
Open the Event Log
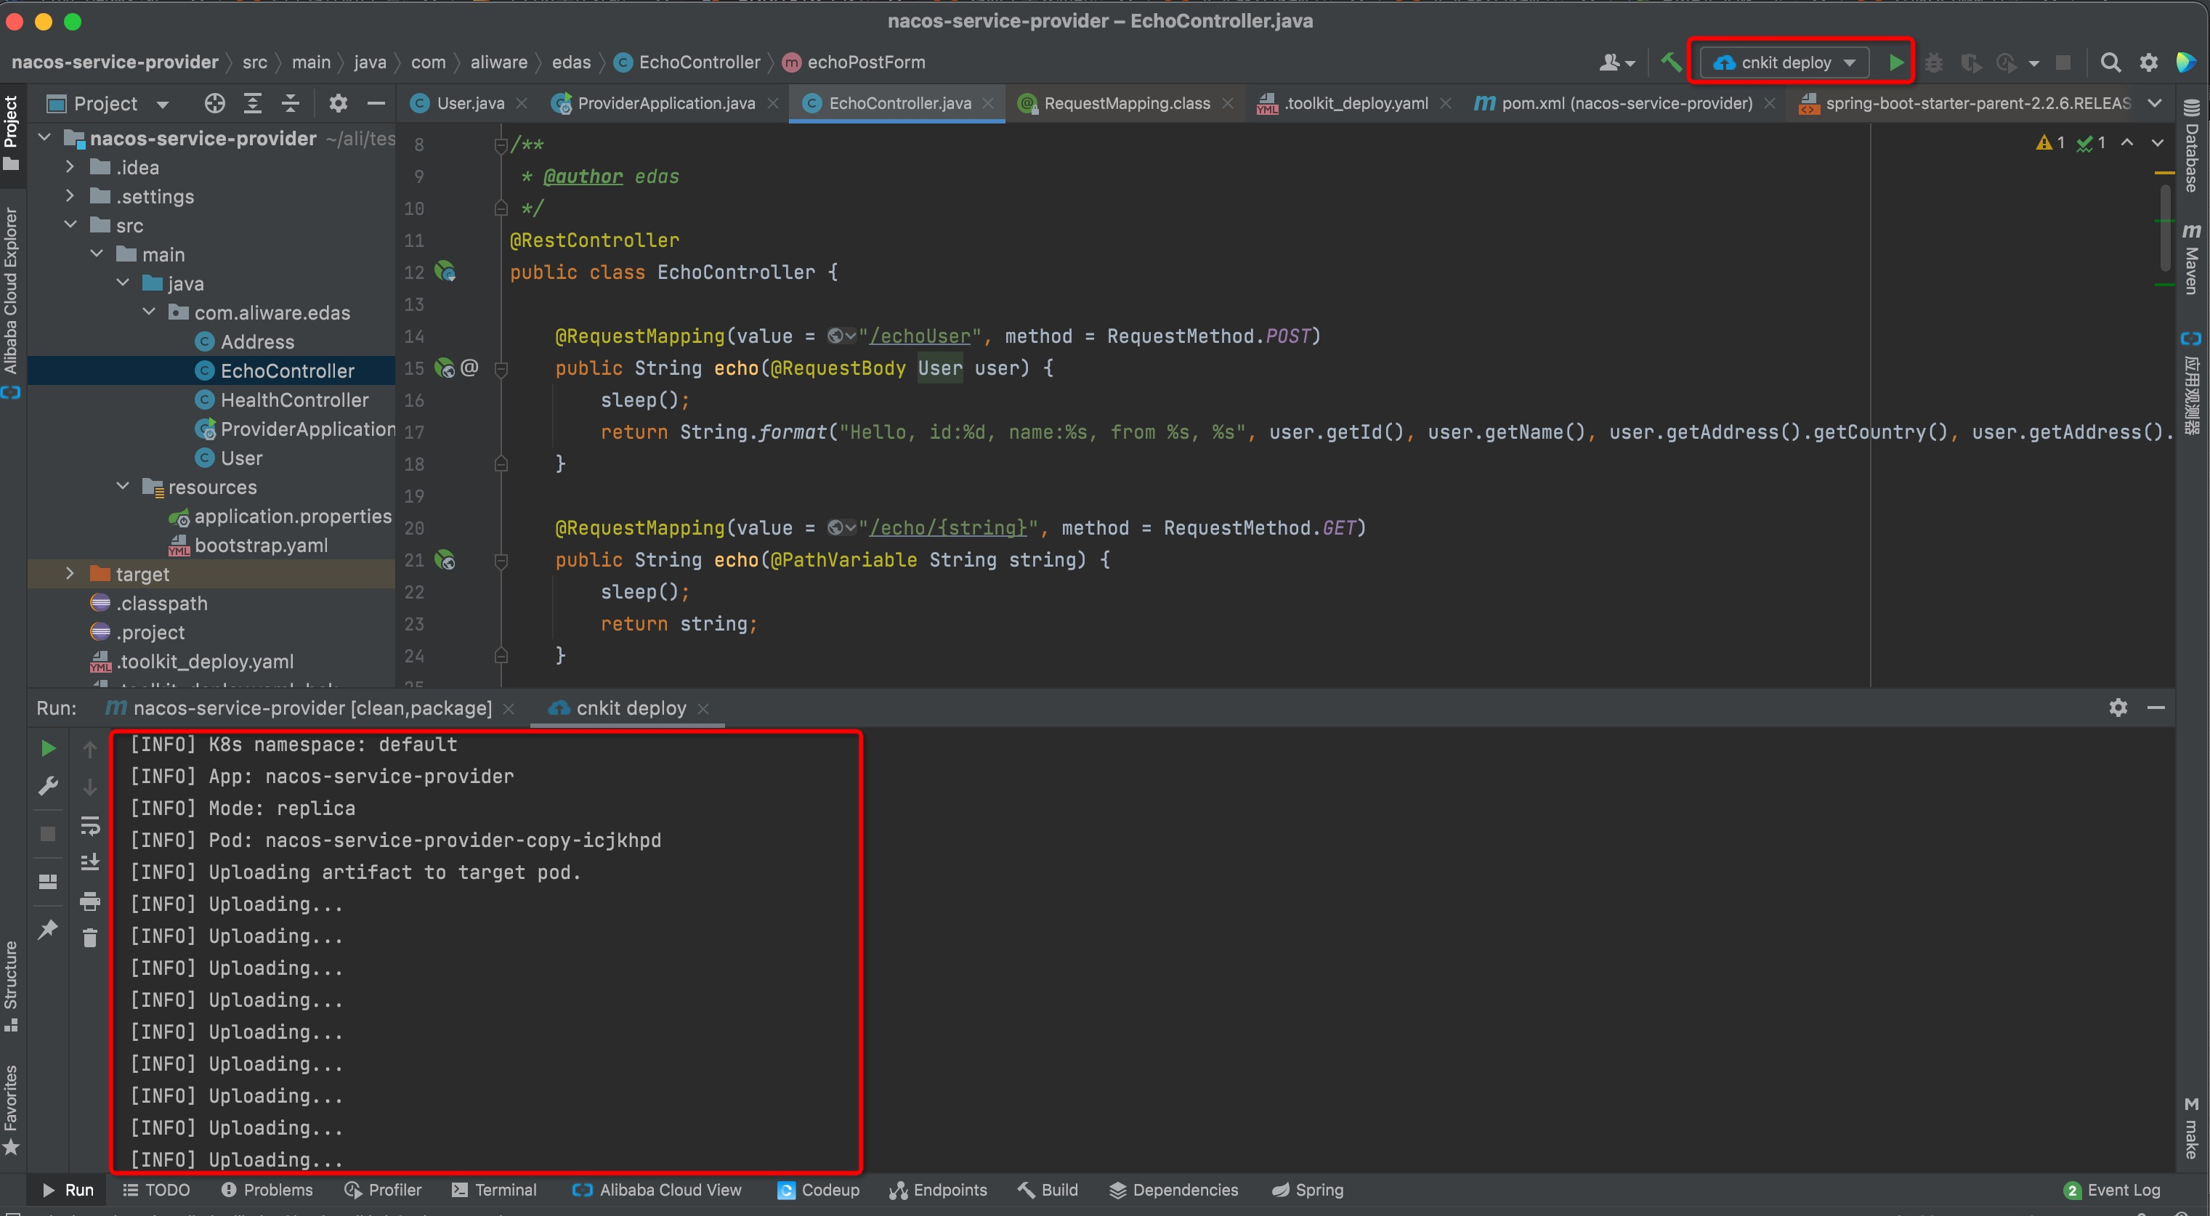pos(2111,1191)
